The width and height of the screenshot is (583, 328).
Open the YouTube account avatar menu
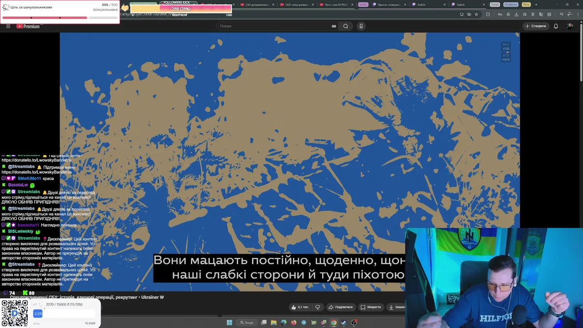click(570, 26)
